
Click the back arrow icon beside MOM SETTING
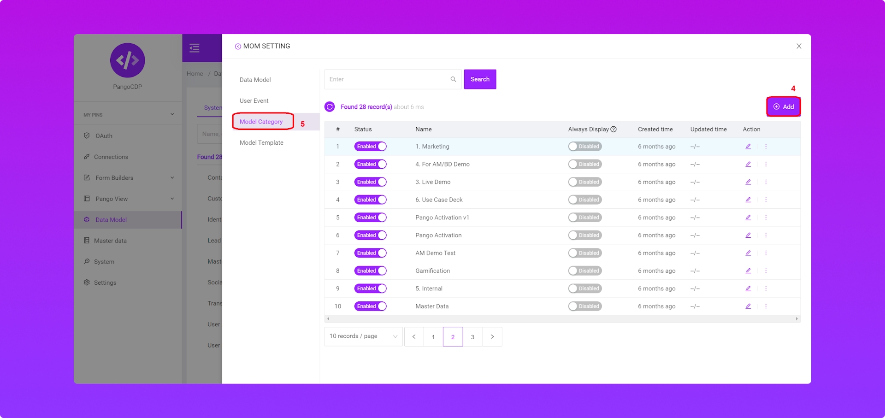pyautogui.click(x=238, y=47)
